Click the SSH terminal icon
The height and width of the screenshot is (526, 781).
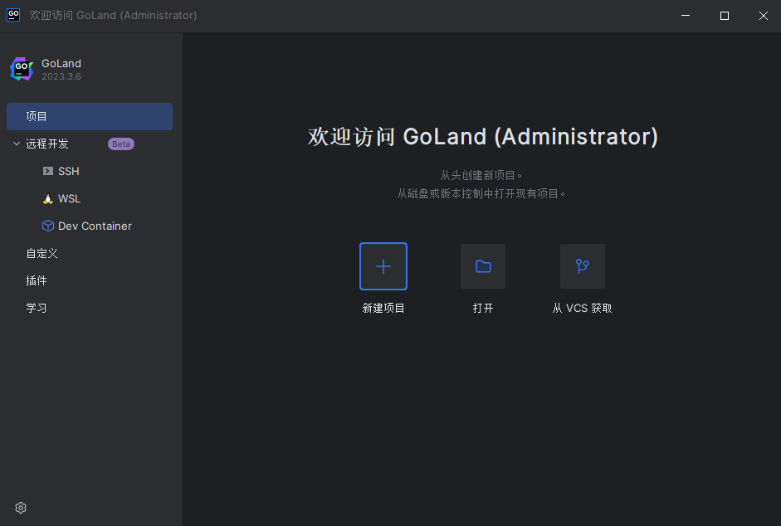[48, 171]
